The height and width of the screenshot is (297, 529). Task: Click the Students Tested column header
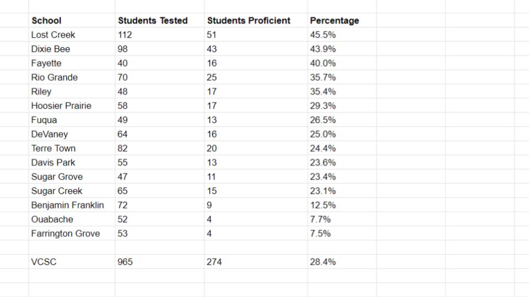pyautogui.click(x=153, y=21)
